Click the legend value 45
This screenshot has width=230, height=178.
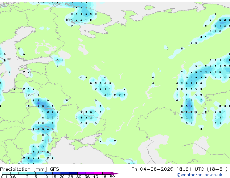point(104,177)
